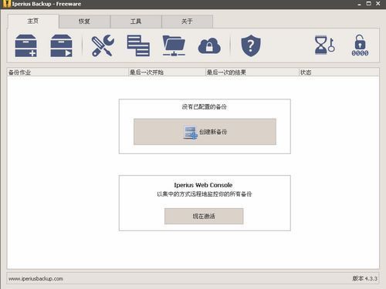The image size is (386, 289).
Task: Click the 版本 4.3.3 version label
Action: point(364,278)
